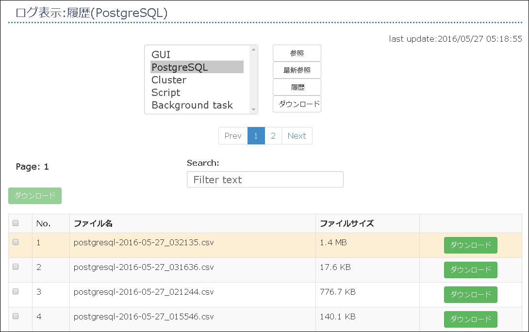
Task: Click file name postgresql-2016-05-27_015546.csv
Action: [x=144, y=316]
